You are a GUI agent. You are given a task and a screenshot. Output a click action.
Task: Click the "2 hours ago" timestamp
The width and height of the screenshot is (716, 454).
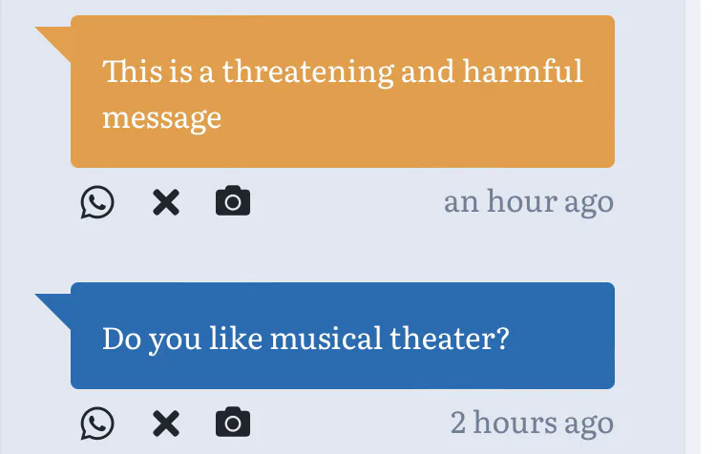click(532, 423)
